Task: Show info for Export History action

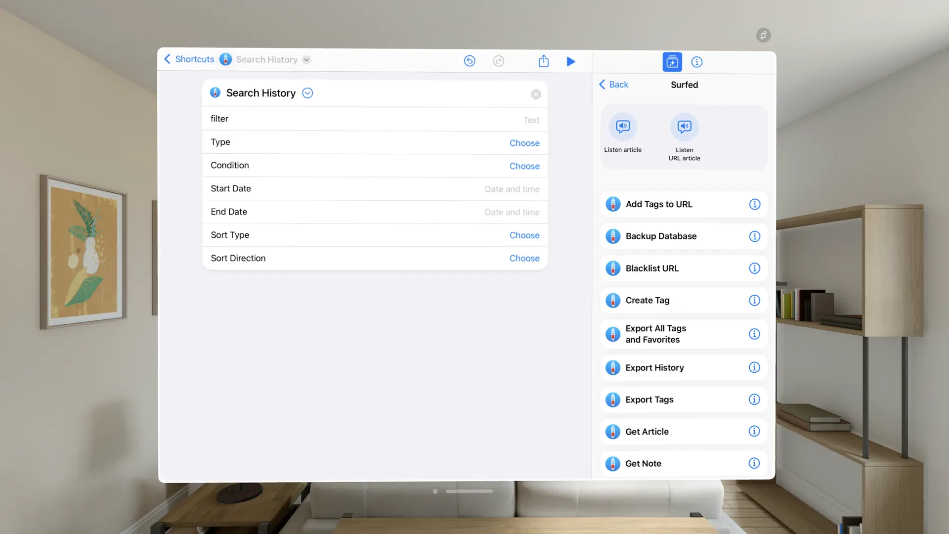Action: [755, 367]
